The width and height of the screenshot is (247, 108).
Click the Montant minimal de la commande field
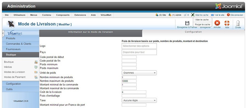(x=129, y=85)
